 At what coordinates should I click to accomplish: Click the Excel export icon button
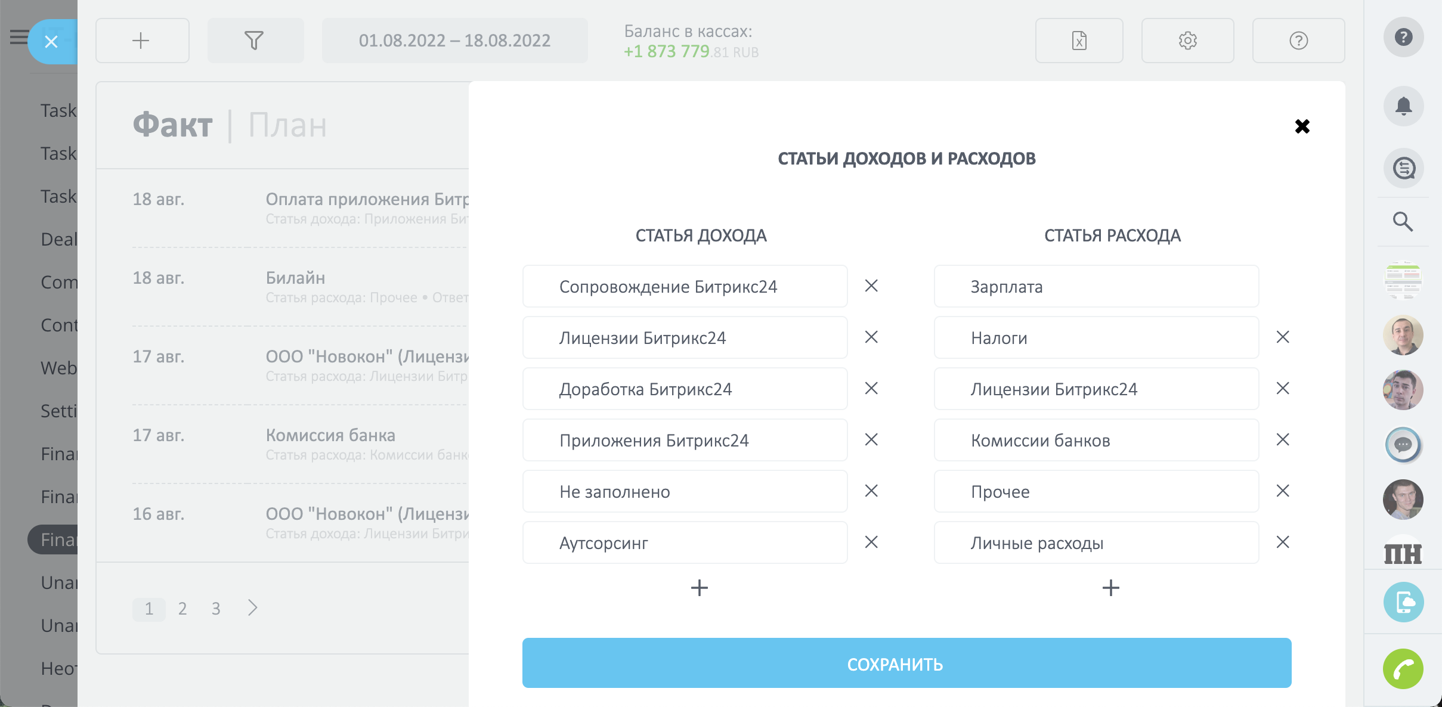pyautogui.click(x=1079, y=41)
